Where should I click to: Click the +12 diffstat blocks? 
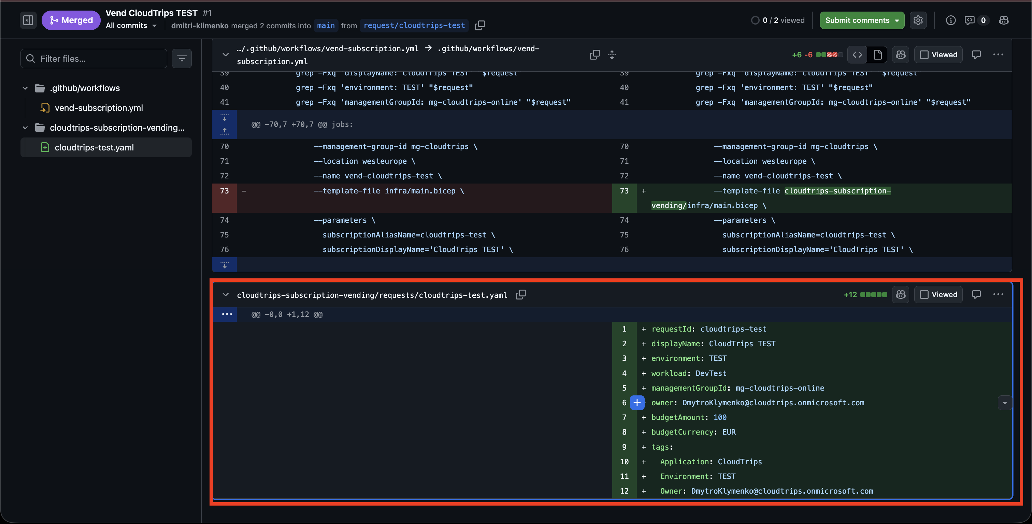[873, 294]
